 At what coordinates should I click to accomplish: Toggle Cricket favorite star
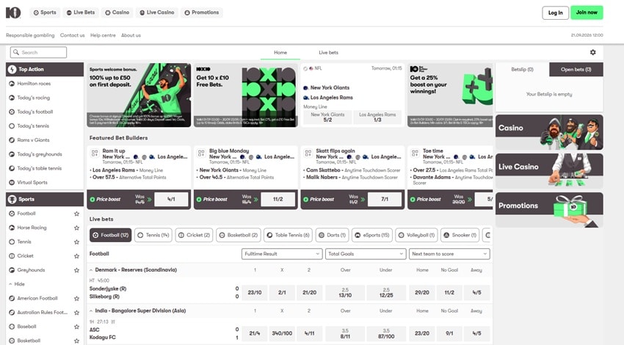tap(76, 256)
